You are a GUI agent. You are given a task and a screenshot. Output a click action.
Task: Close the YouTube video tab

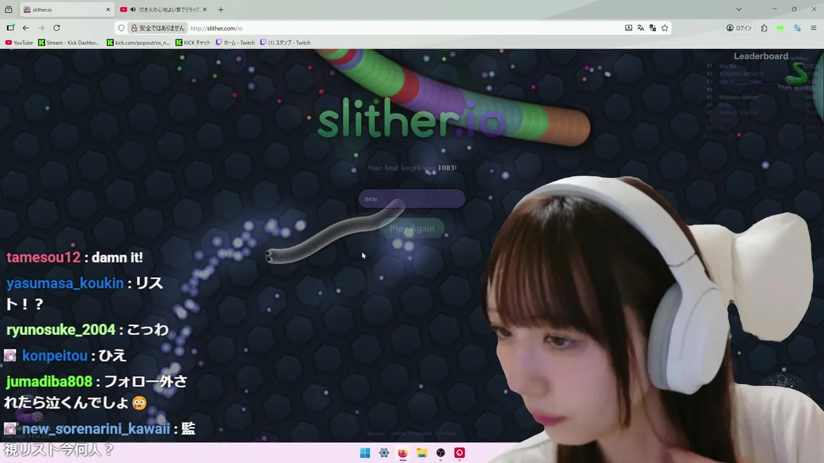point(205,10)
